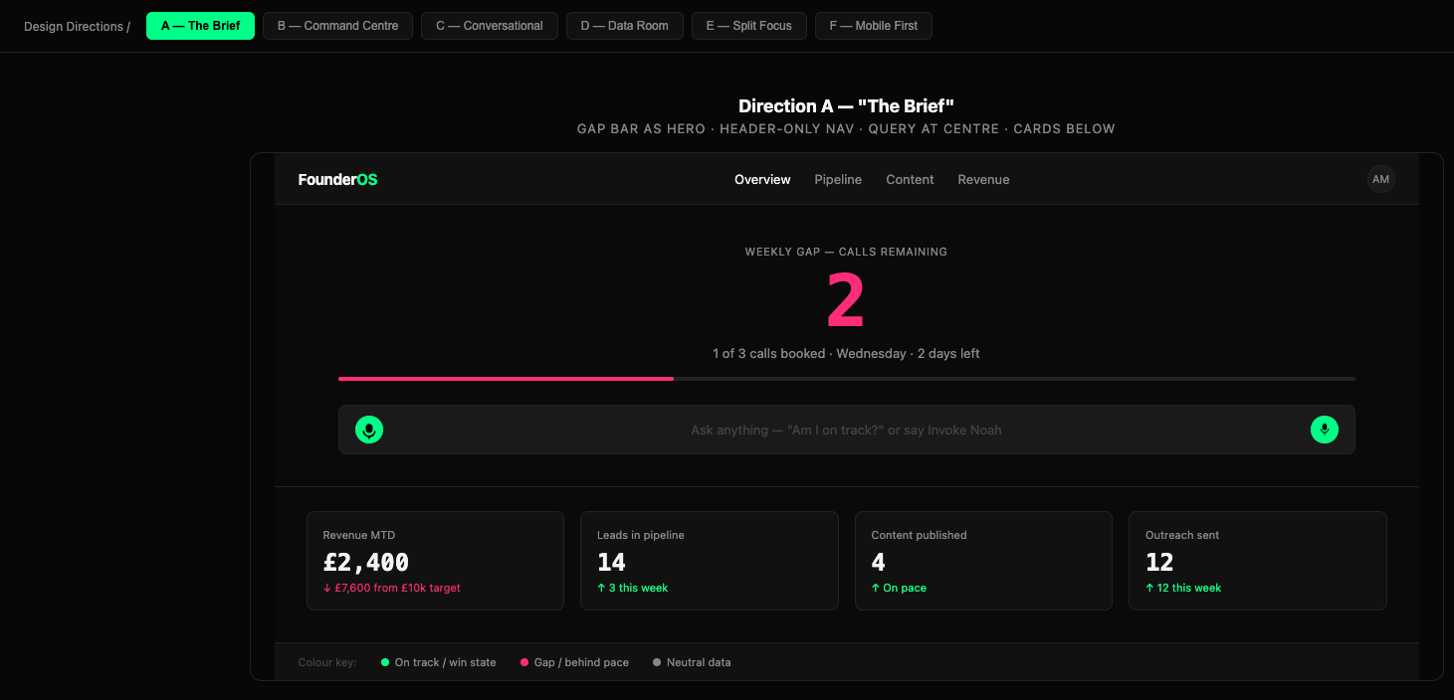
Task: Click the grey Neutral data dot
Action: pyautogui.click(x=657, y=662)
